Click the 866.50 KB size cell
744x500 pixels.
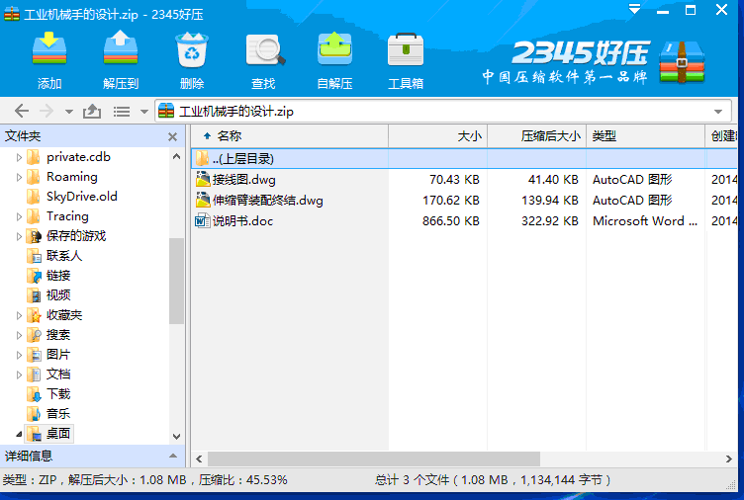point(451,221)
